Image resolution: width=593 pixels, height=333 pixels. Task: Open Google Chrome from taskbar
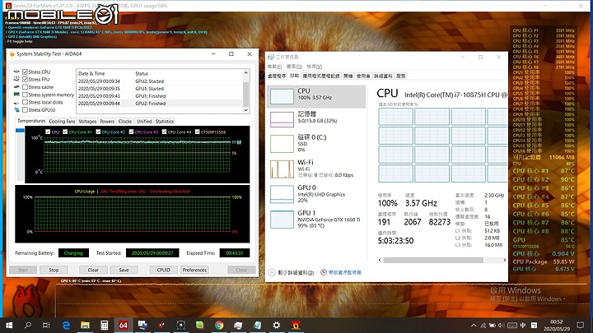219,325
